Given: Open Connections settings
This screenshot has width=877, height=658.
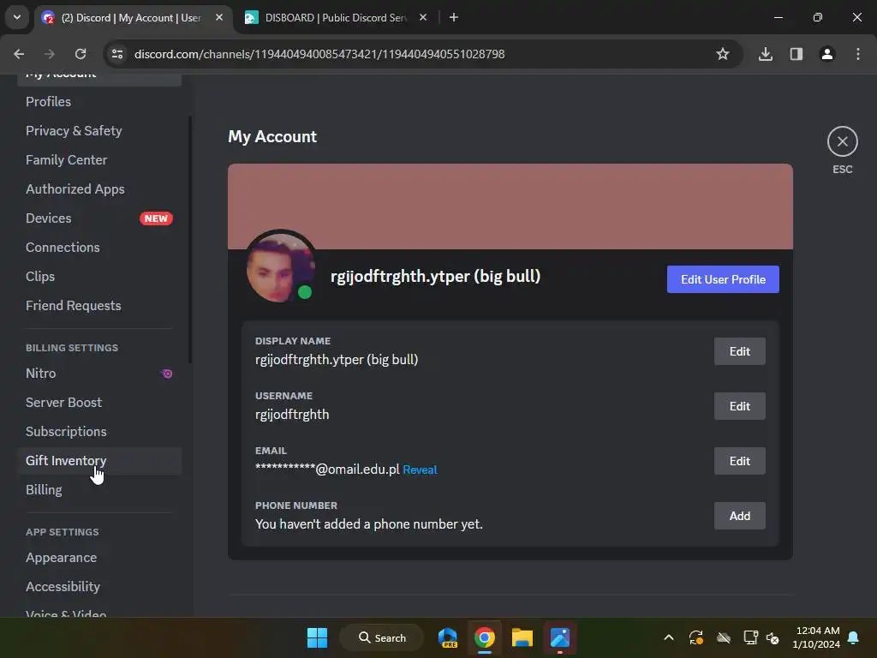Looking at the screenshot, I should coord(99,248).
